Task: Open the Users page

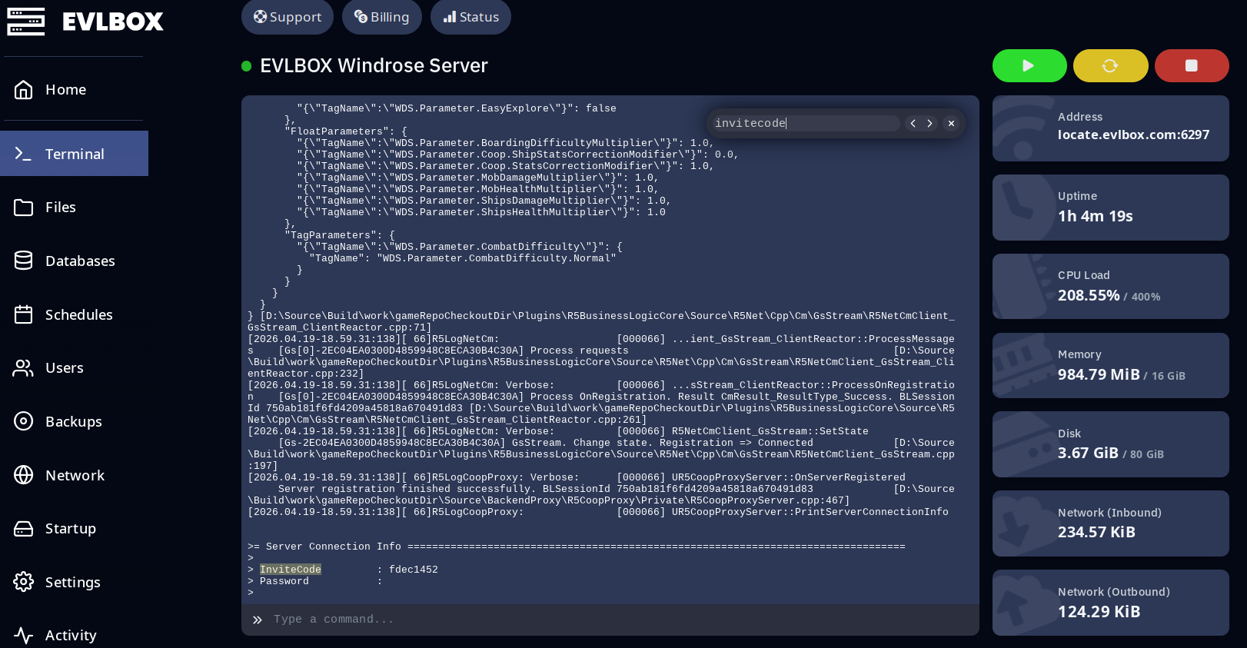Action: [x=74, y=368]
